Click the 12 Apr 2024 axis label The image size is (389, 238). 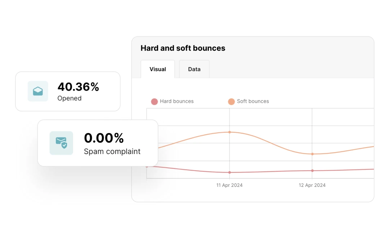tap(312, 185)
